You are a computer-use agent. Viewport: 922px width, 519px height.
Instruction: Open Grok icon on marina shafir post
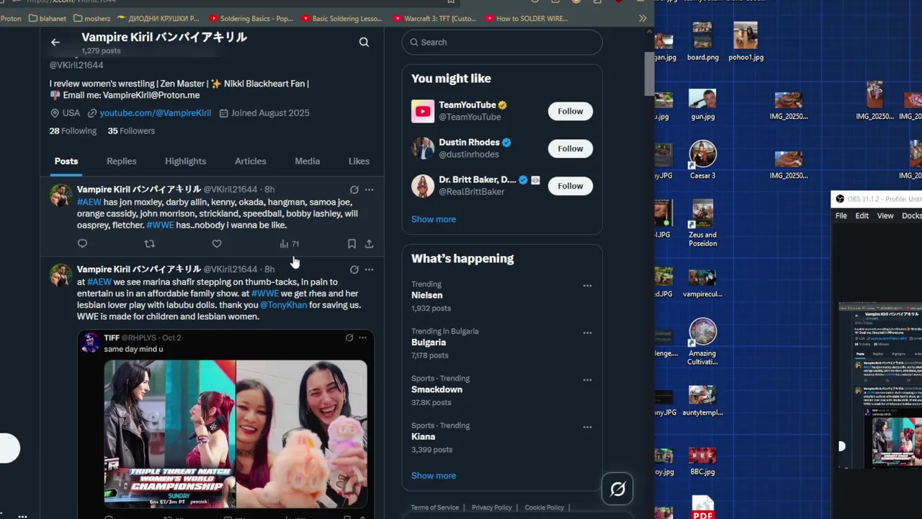point(354,270)
